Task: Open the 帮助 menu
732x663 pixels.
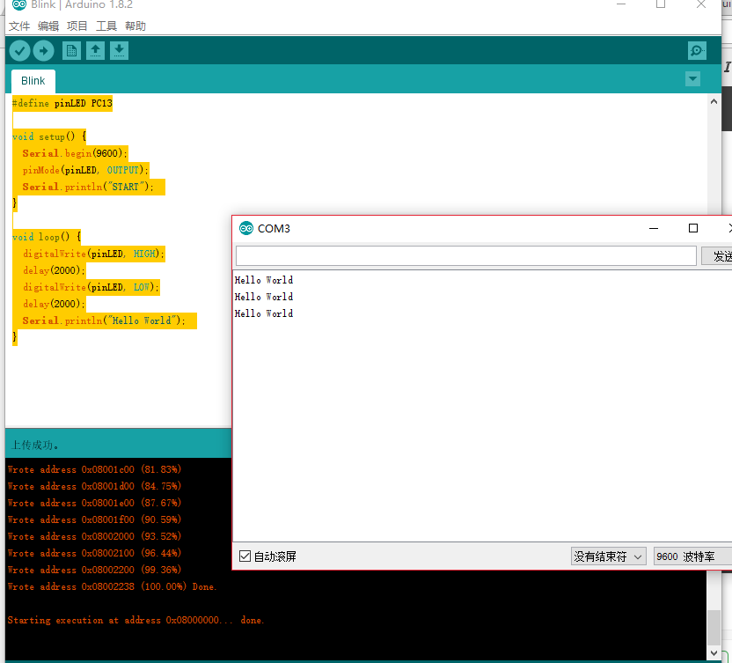Action: click(135, 26)
